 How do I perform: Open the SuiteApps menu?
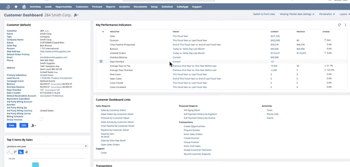tap(183, 7)
